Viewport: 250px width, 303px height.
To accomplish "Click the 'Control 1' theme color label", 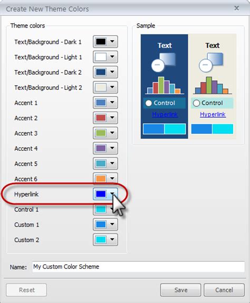I will 26,209.
